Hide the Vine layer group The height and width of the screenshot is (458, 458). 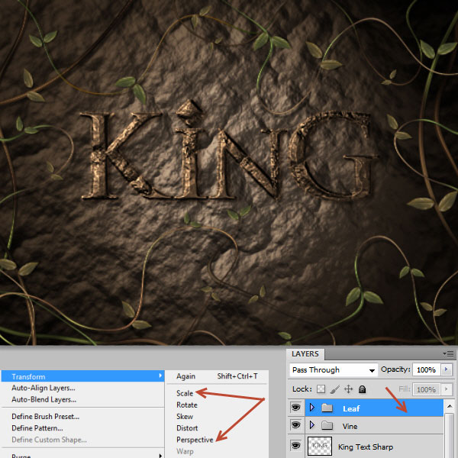[x=296, y=424]
